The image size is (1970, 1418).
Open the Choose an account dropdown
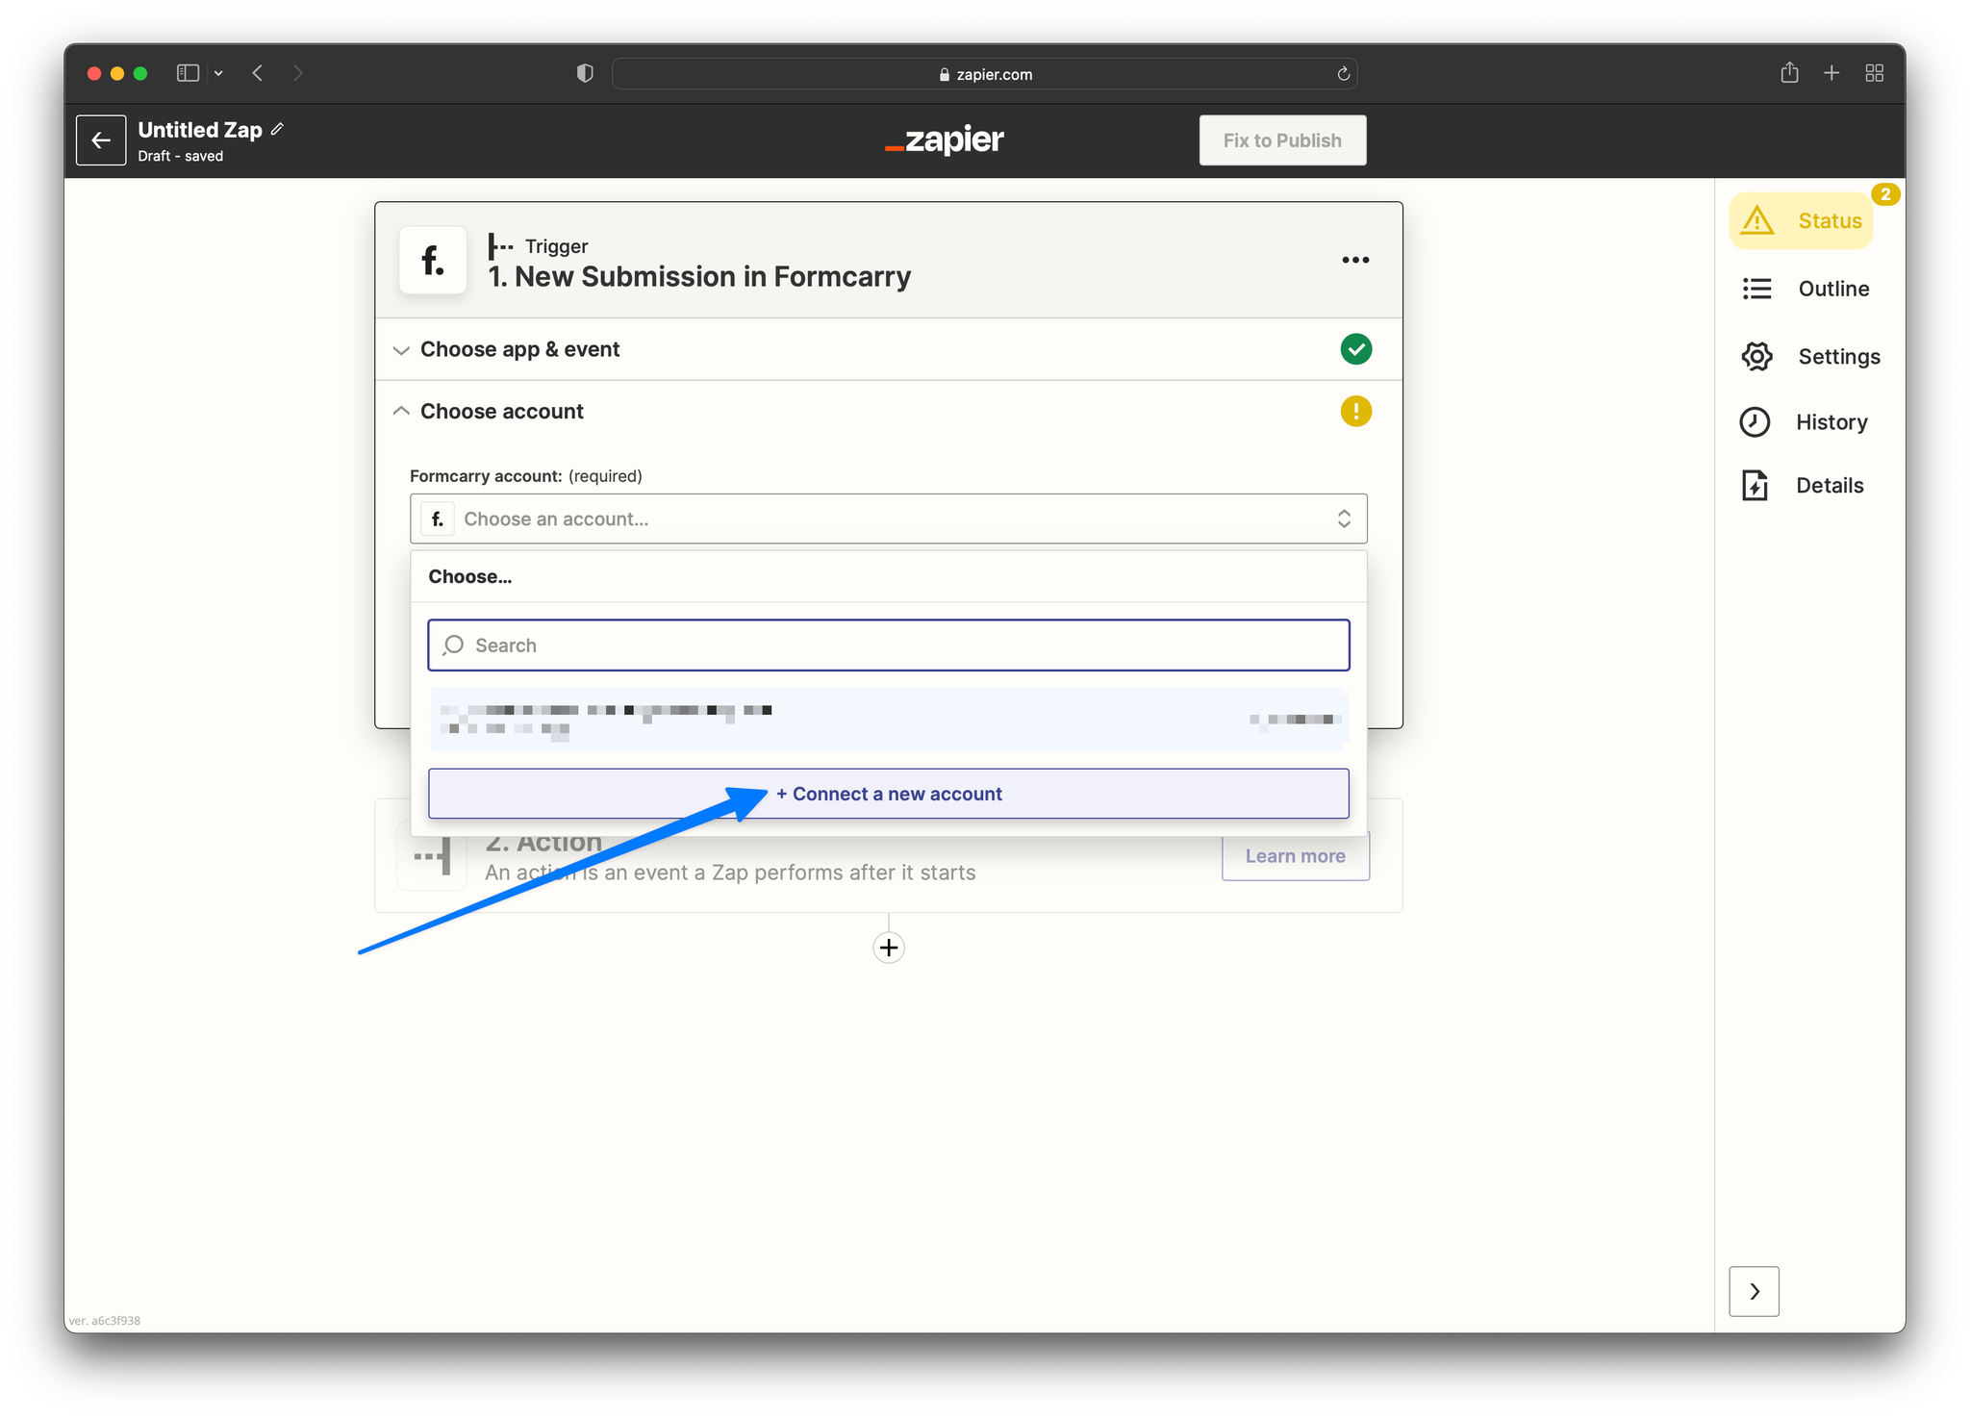(888, 519)
